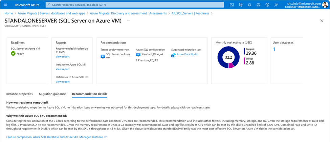The image size is (330, 142).
Task: Click the Monthly cost estimate (USD) heading
Action: point(234,42)
